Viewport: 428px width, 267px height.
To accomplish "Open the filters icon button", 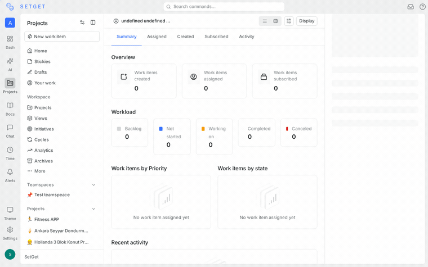I will [x=289, y=21].
